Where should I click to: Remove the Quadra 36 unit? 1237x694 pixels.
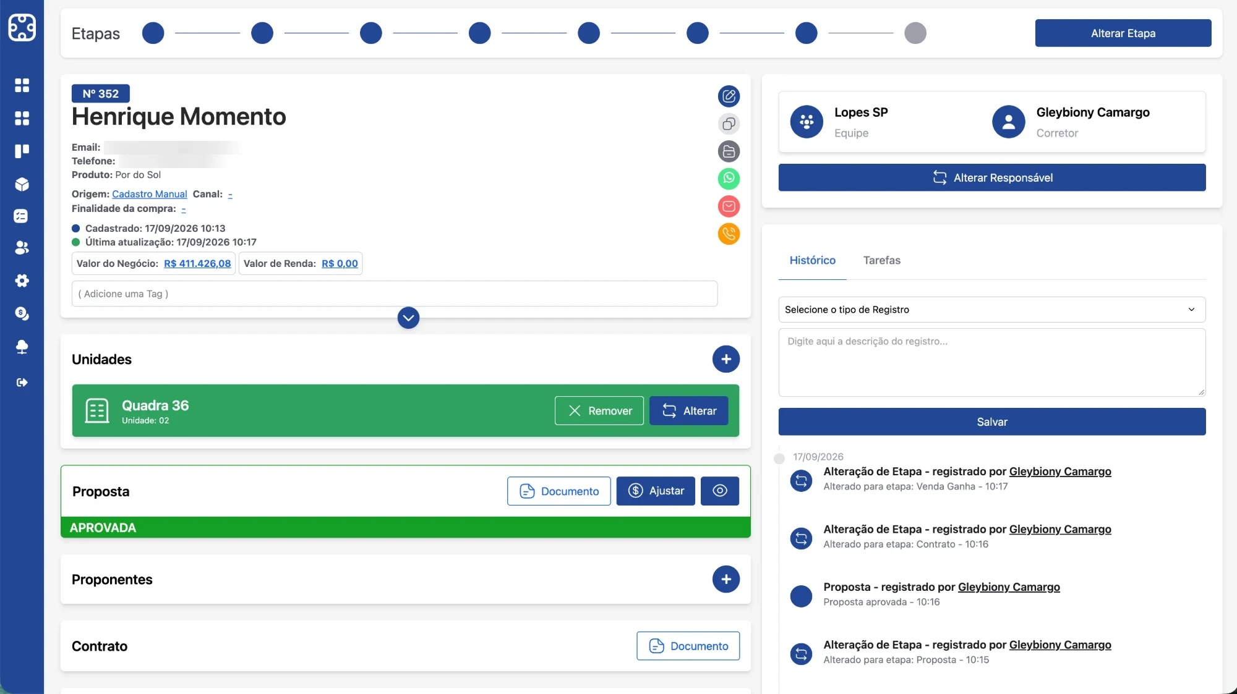[x=599, y=411]
